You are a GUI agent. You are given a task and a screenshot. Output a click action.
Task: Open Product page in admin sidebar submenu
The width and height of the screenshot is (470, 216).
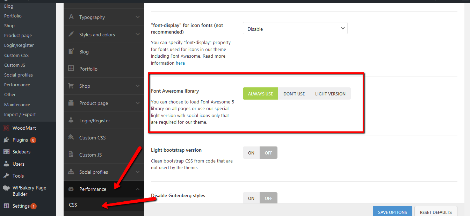tap(18, 35)
